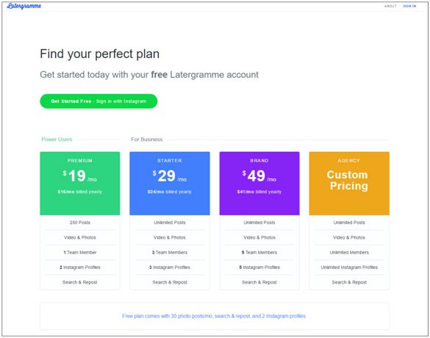Click Get Started Free button

pyautogui.click(x=98, y=101)
